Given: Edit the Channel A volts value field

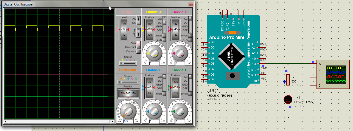Looking at the screenshot, I should click(154, 63).
